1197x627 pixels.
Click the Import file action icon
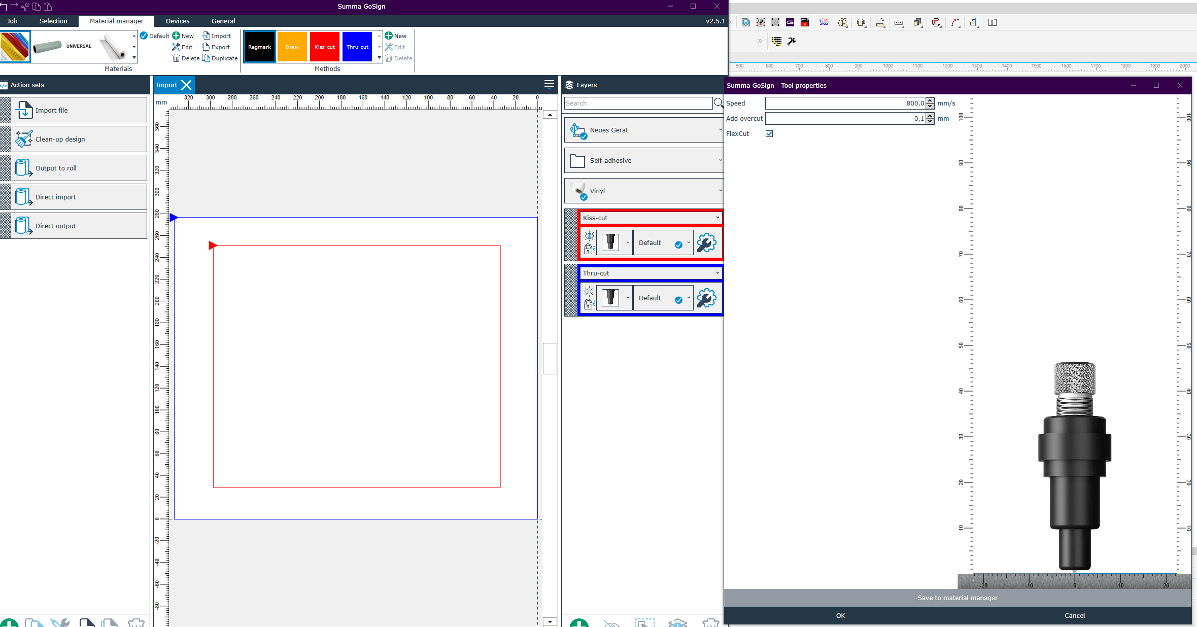click(x=23, y=110)
